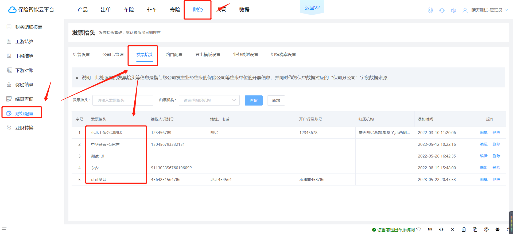Click the Nº icon in the bottom bar
This screenshot has width=513, height=234.
tap(430, 229)
